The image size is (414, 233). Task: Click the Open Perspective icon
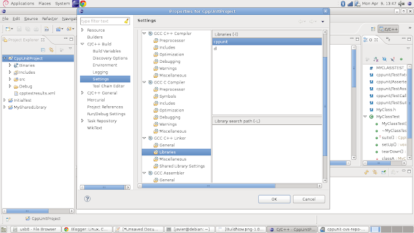tap(373, 29)
